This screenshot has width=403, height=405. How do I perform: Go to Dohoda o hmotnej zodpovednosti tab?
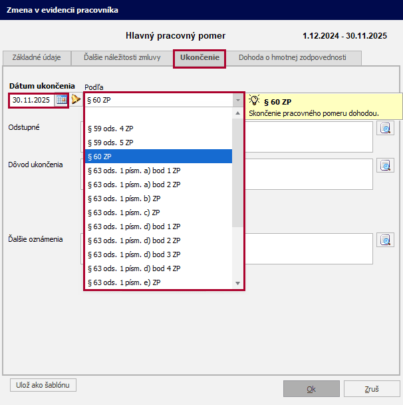[292, 57]
